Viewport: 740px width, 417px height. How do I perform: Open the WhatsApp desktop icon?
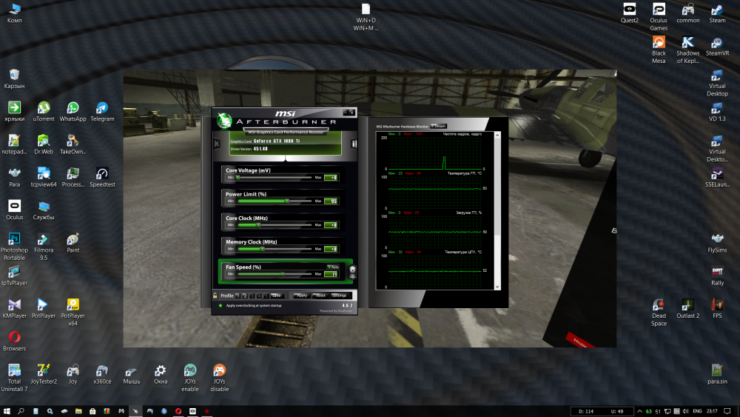(73, 112)
